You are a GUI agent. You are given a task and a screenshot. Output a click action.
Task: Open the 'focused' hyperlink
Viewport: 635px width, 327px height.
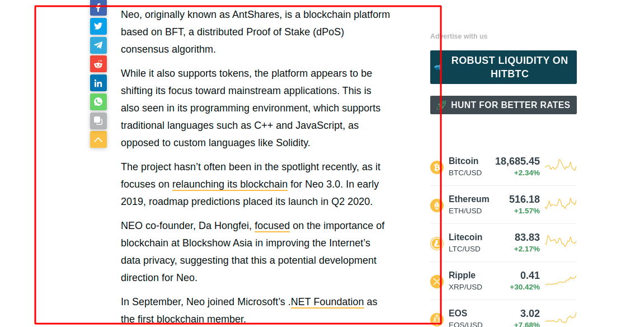(x=272, y=226)
